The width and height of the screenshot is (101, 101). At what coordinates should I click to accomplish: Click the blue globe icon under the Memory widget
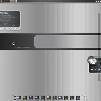pos(5,28)
